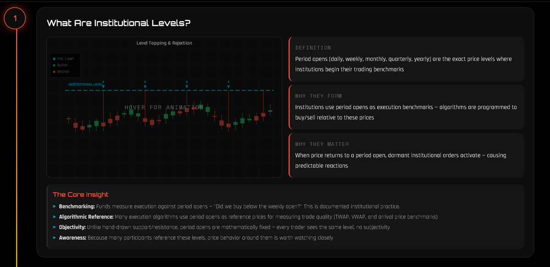
Task: Click the arrow bullet beside Algorithmic Reference
Action: (x=54, y=217)
